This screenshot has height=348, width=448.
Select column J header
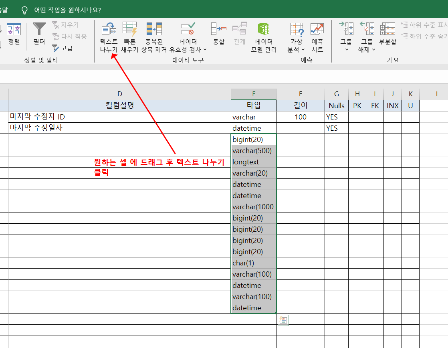[x=393, y=94]
